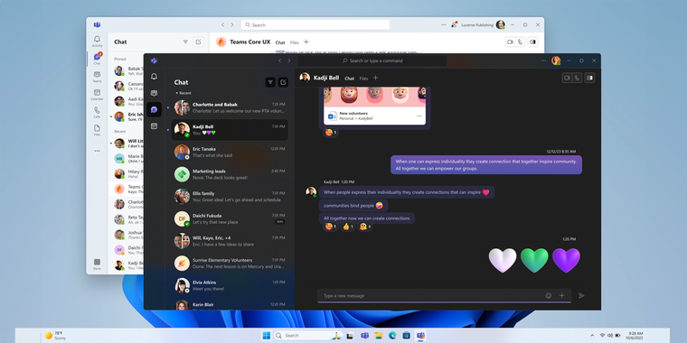The image size is (687, 343).
Task: Compose new chat in light Teams window
Action: 198,42
